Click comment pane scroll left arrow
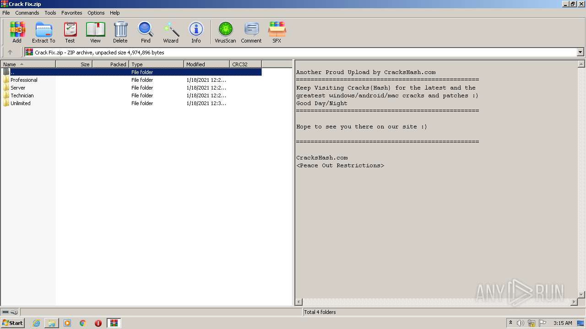This screenshot has width=586, height=329. pos(299,302)
